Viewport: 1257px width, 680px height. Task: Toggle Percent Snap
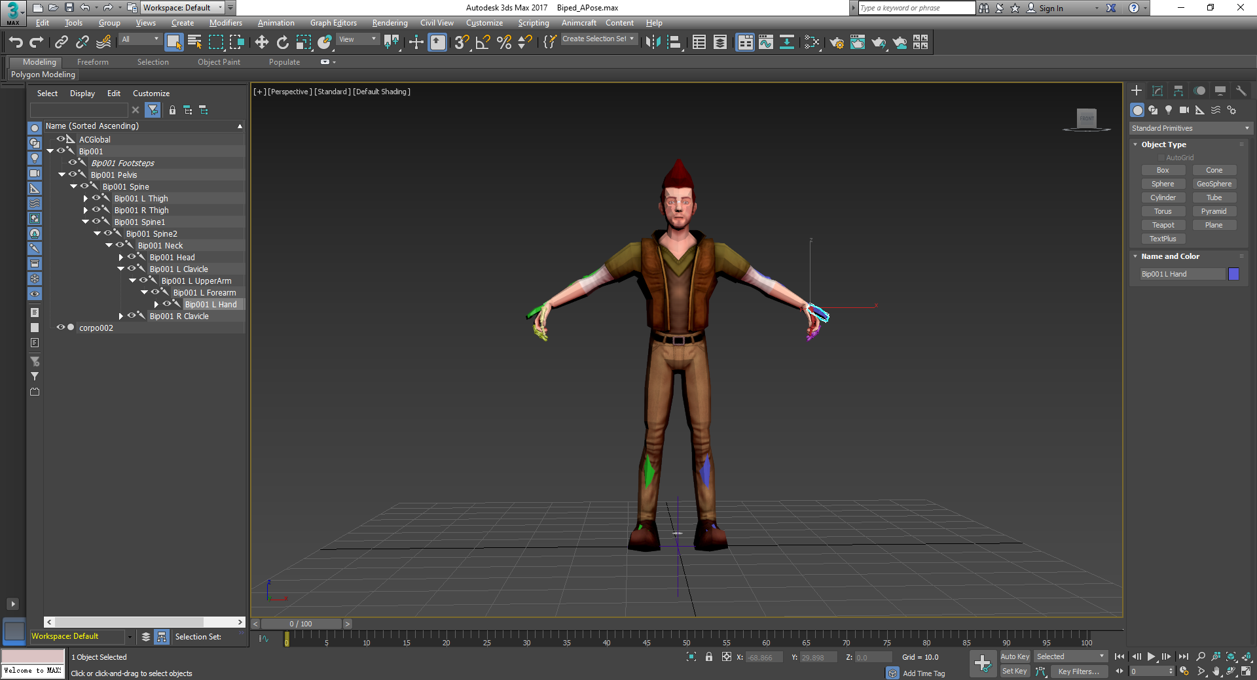coord(504,42)
